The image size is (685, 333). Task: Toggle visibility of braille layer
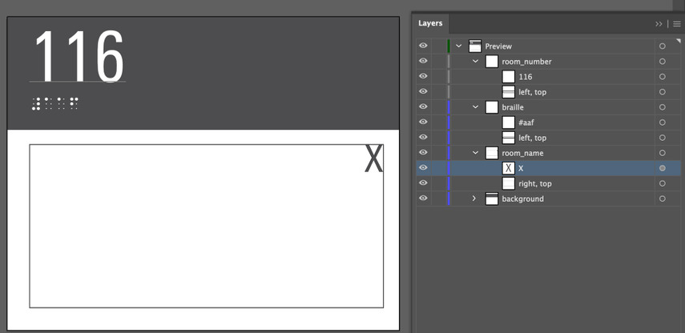pyautogui.click(x=423, y=107)
